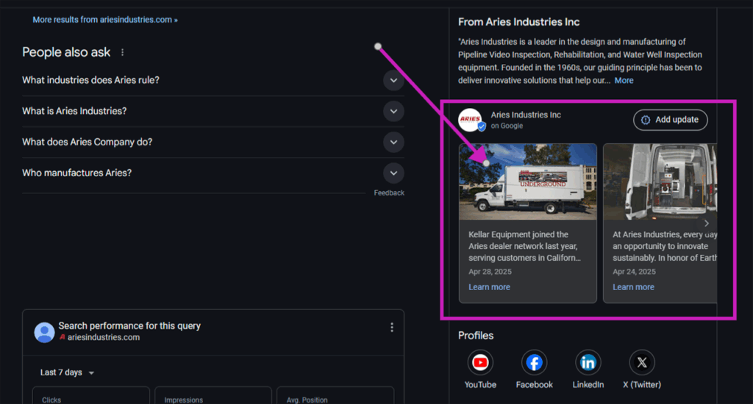Viewport: 753px width, 404px height.
Task: Open Search performance card options menu
Action: coord(392,327)
